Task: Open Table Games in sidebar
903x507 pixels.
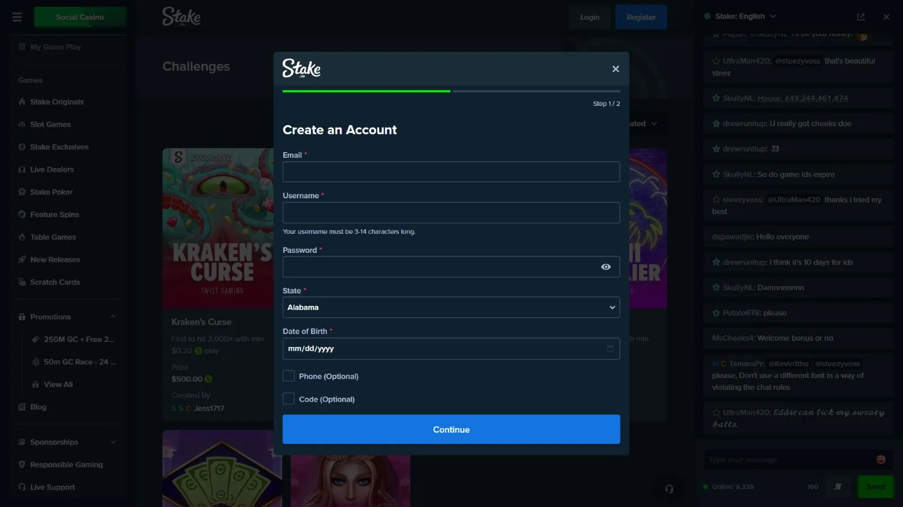Action: [x=53, y=237]
